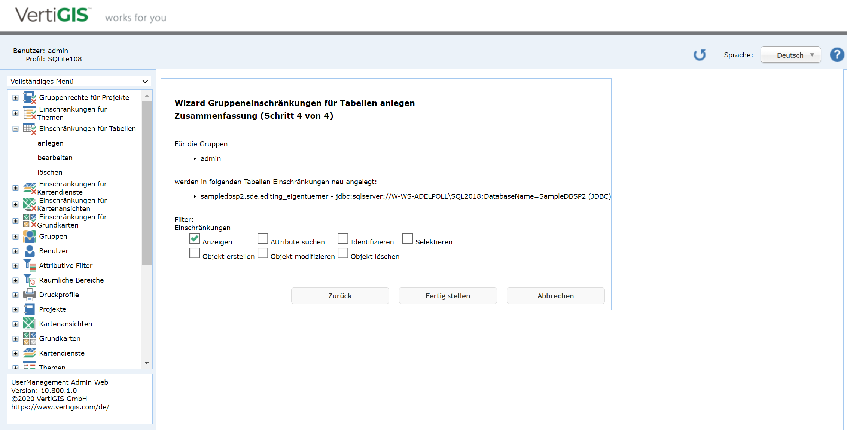Open the Deutsch language dropdown
Viewport: 847px width, 430px height.
[790, 55]
